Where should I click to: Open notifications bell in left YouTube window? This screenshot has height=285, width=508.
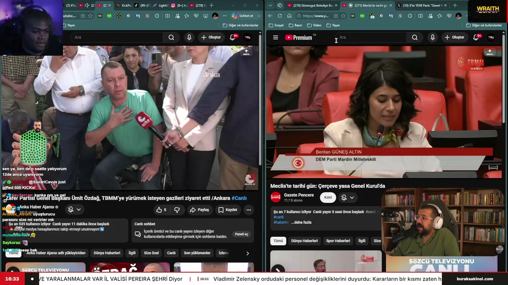[233, 37]
